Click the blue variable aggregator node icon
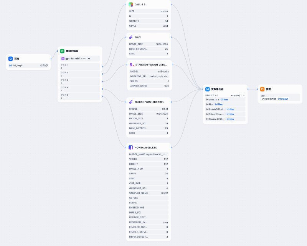The width and height of the screenshot is (307, 246). pyautogui.click(x=207, y=89)
